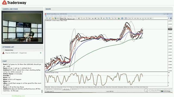The image size is (174, 97).
Task: Open the File menu
Action: (x=48, y=16)
